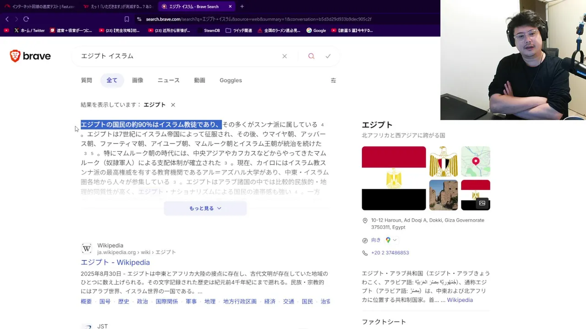
Task: Open the 全国のラーメン bookmark
Action: click(279, 31)
